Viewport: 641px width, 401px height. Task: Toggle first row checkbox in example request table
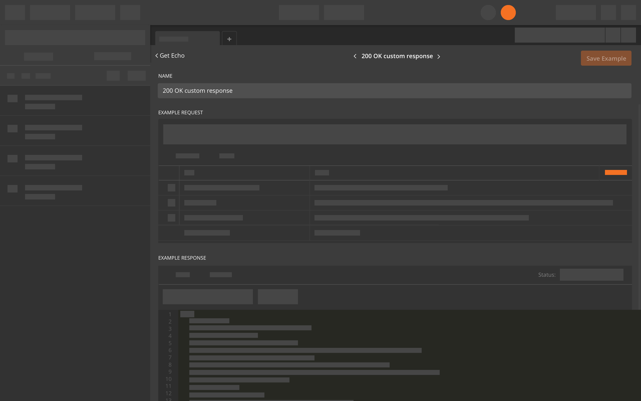(x=171, y=188)
